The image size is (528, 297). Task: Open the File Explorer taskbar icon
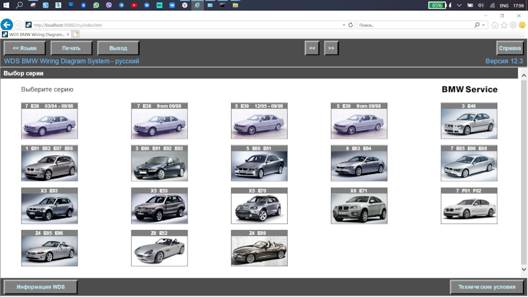point(235,5)
